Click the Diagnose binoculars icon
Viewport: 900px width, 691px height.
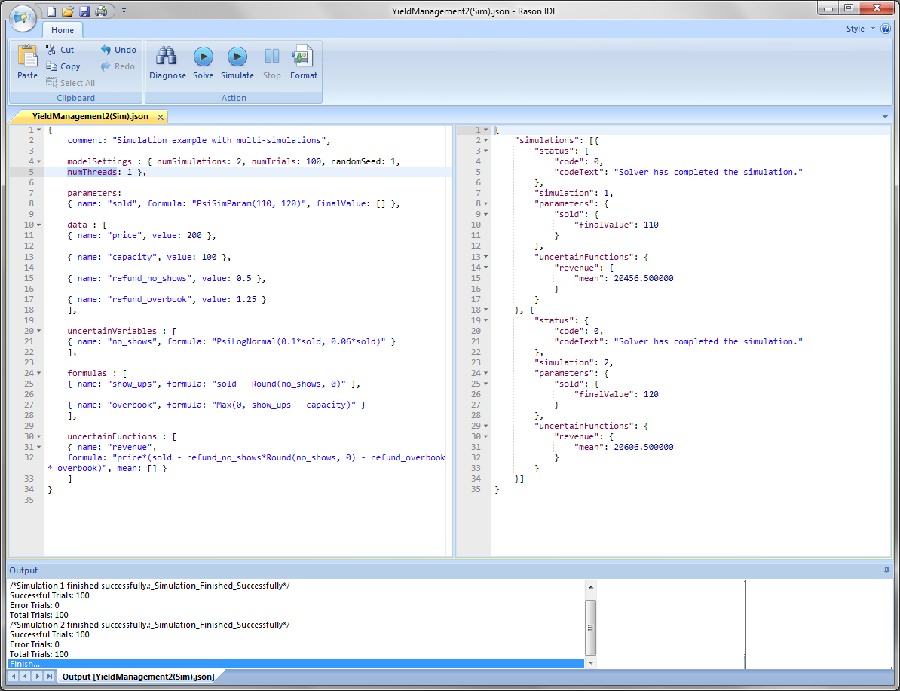(167, 57)
